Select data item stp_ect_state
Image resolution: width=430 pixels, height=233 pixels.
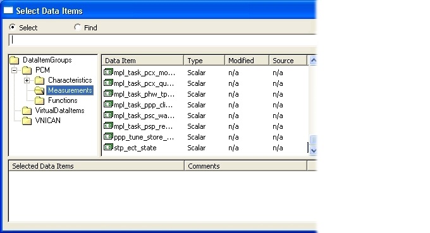pyautogui.click(x=135, y=148)
